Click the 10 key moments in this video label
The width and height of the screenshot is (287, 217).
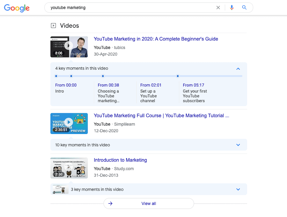(x=83, y=145)
